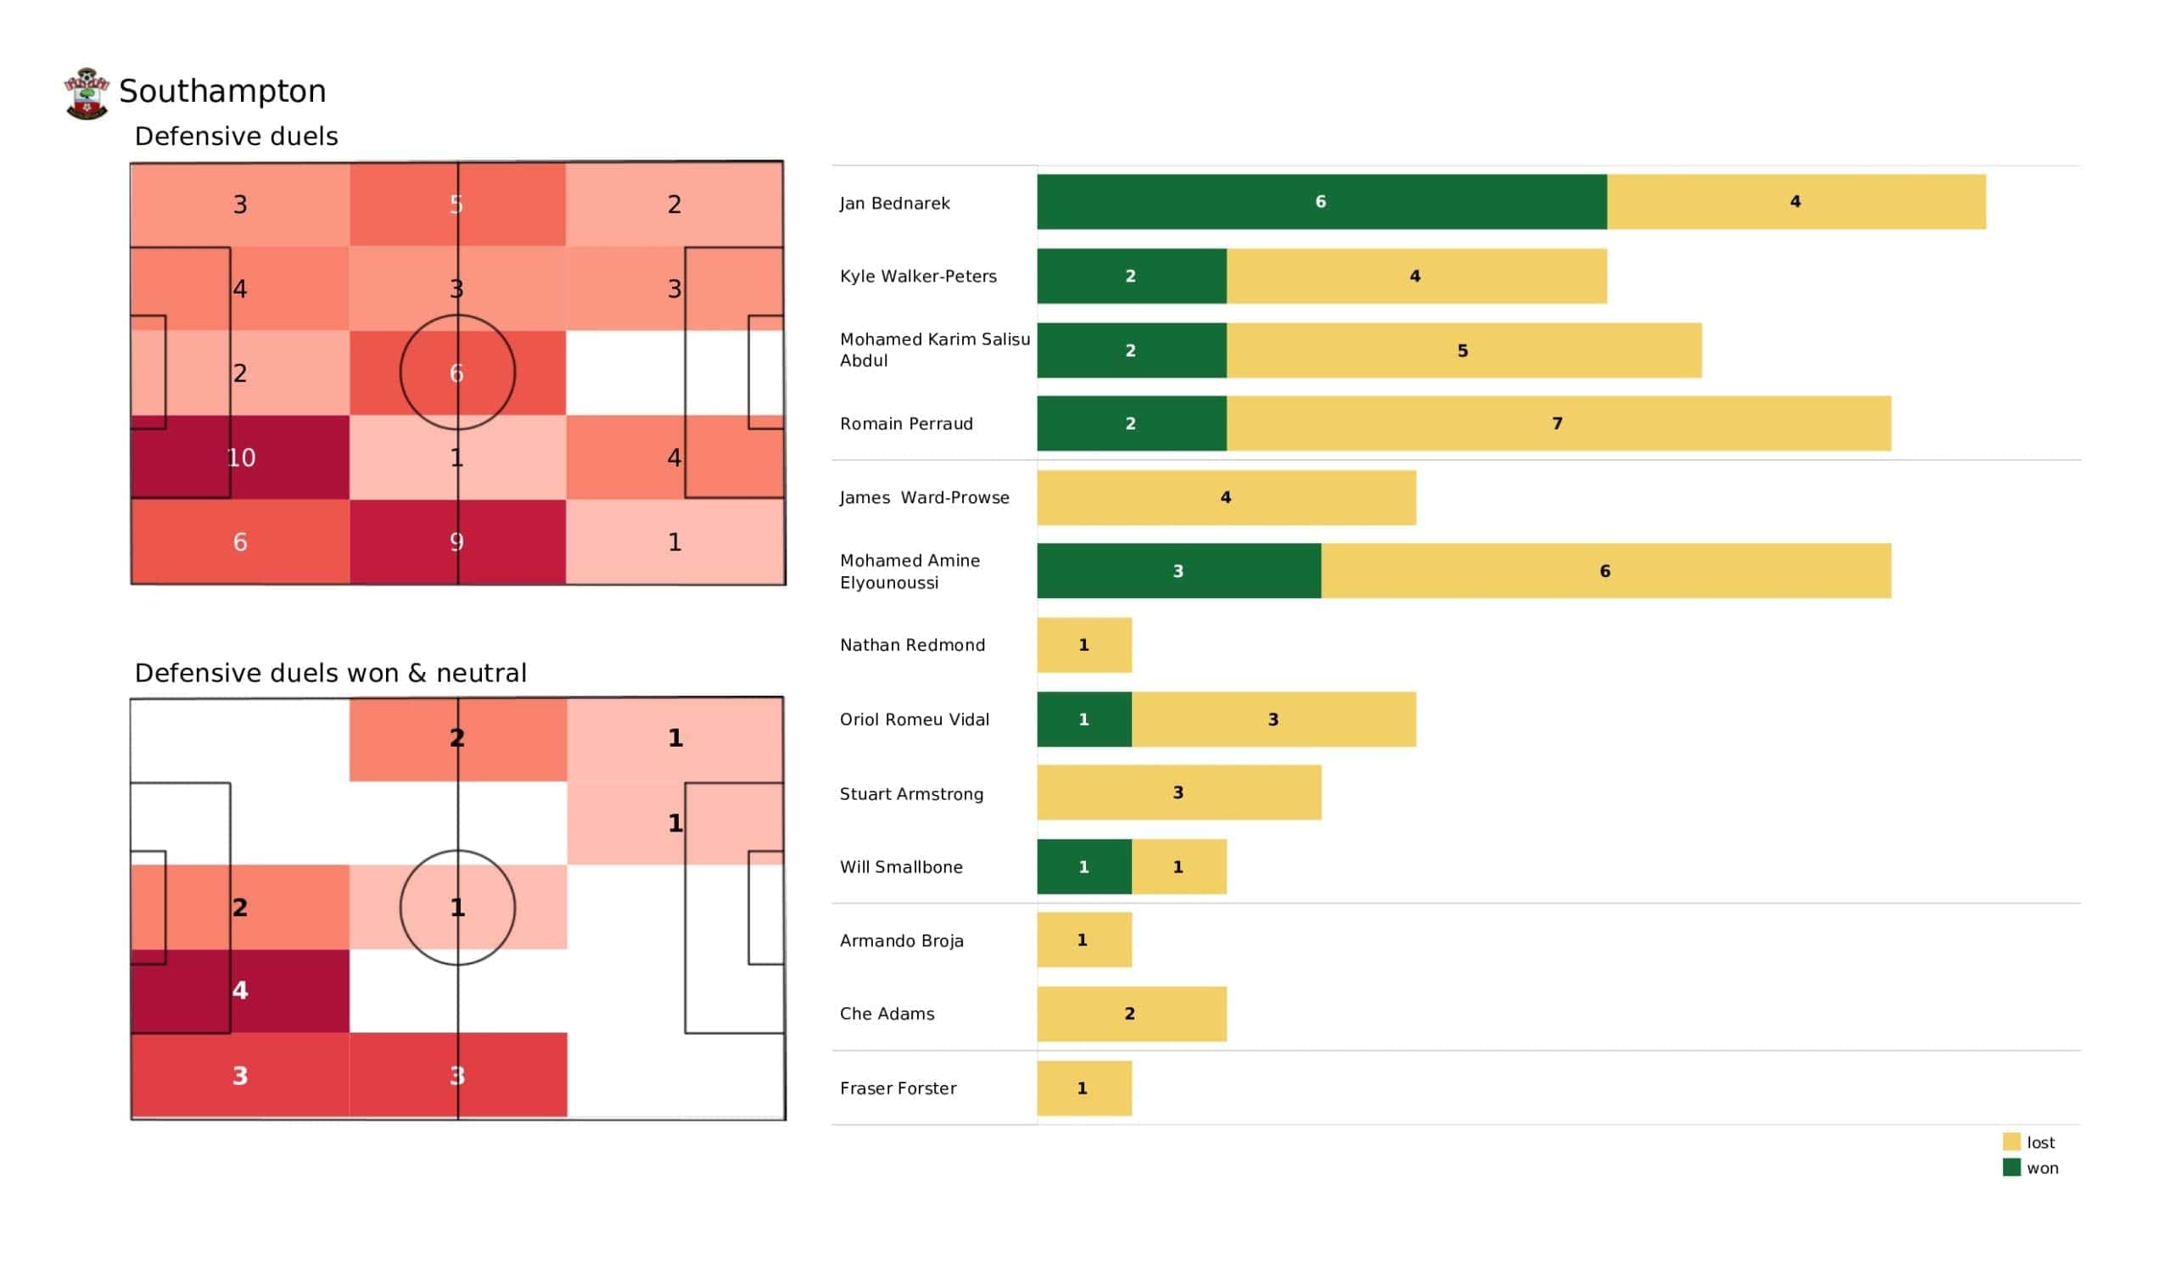Image resolution: width=2172 pixels, height=1276 pixels.
Task: Click Will Smallbone's yellow lost bar
Action: (1178, 866)
